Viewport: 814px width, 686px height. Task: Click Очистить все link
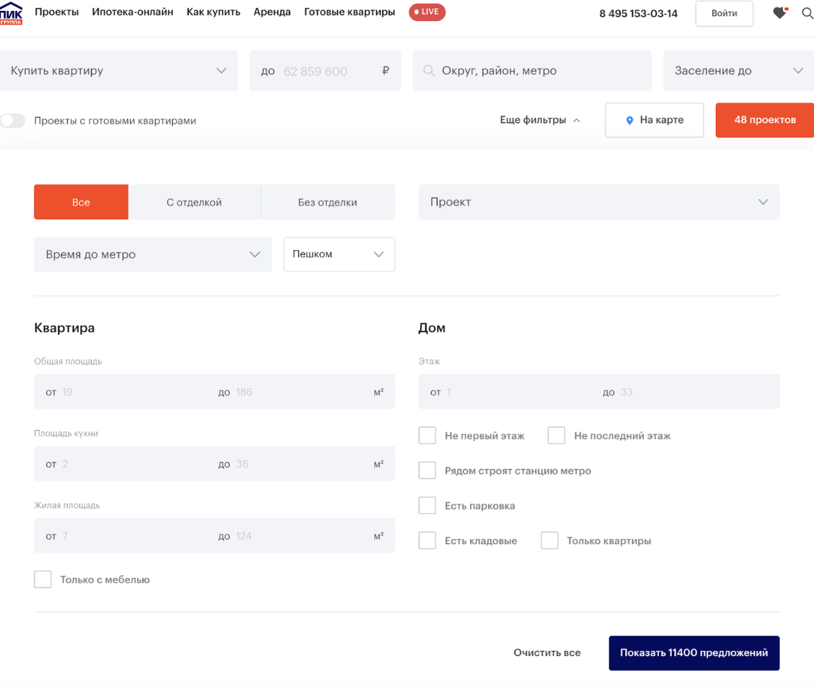tap(547, 653)
